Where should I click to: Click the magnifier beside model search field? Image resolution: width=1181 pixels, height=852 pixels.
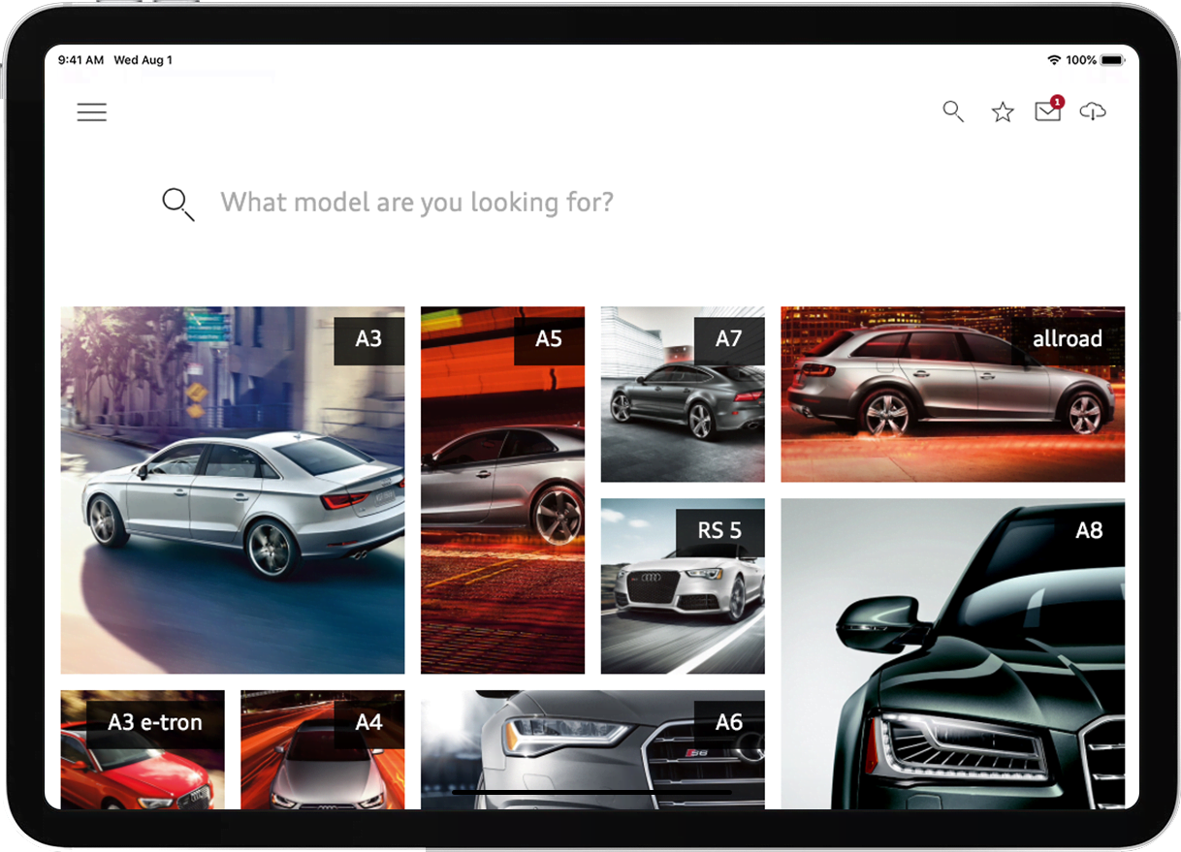178,205
